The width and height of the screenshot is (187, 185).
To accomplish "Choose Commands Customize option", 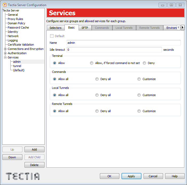I will [x=139, y=79].
